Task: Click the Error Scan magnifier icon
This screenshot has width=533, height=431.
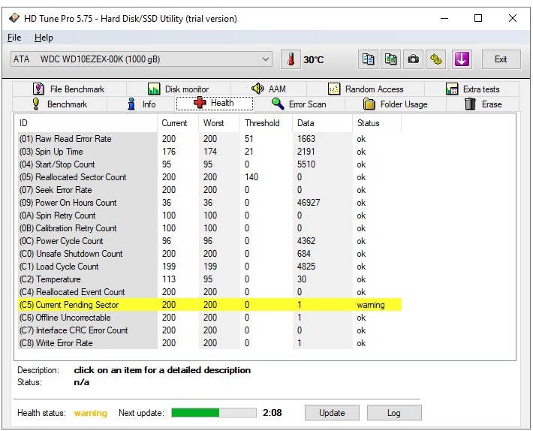Action: click(278, 104)
